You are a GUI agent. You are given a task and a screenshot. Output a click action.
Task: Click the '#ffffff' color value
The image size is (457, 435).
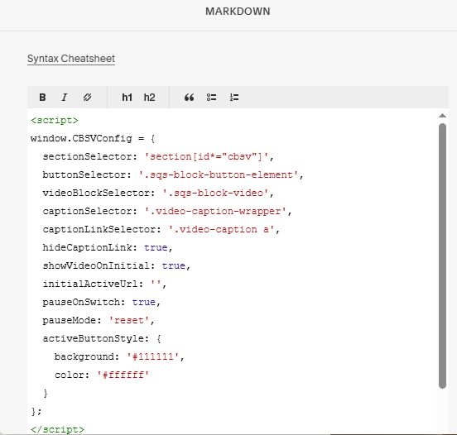point(123,375)
